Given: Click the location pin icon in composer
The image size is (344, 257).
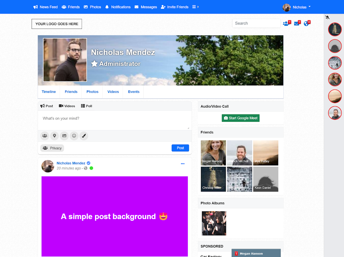Looking at the screenshot, I should click(54, 136).
